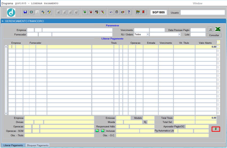Viewport: 227px width, 148px height.
Task: Click the Obs. - O.C. field
Action: (x=162, y=135)
